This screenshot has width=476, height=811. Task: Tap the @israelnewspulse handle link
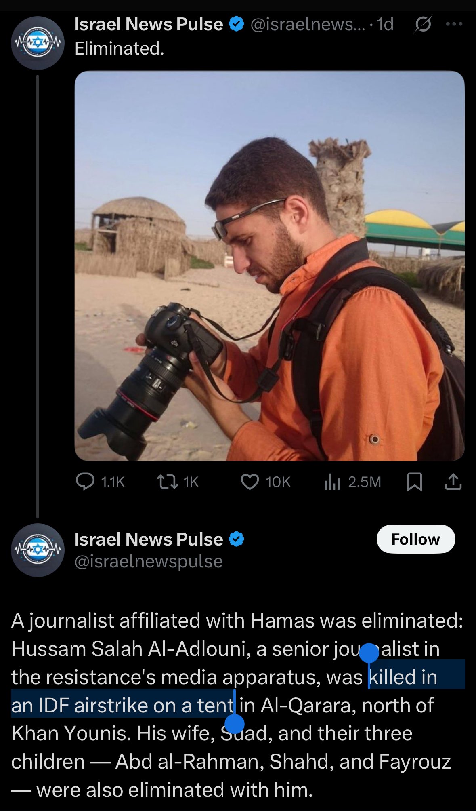point(149,561)
